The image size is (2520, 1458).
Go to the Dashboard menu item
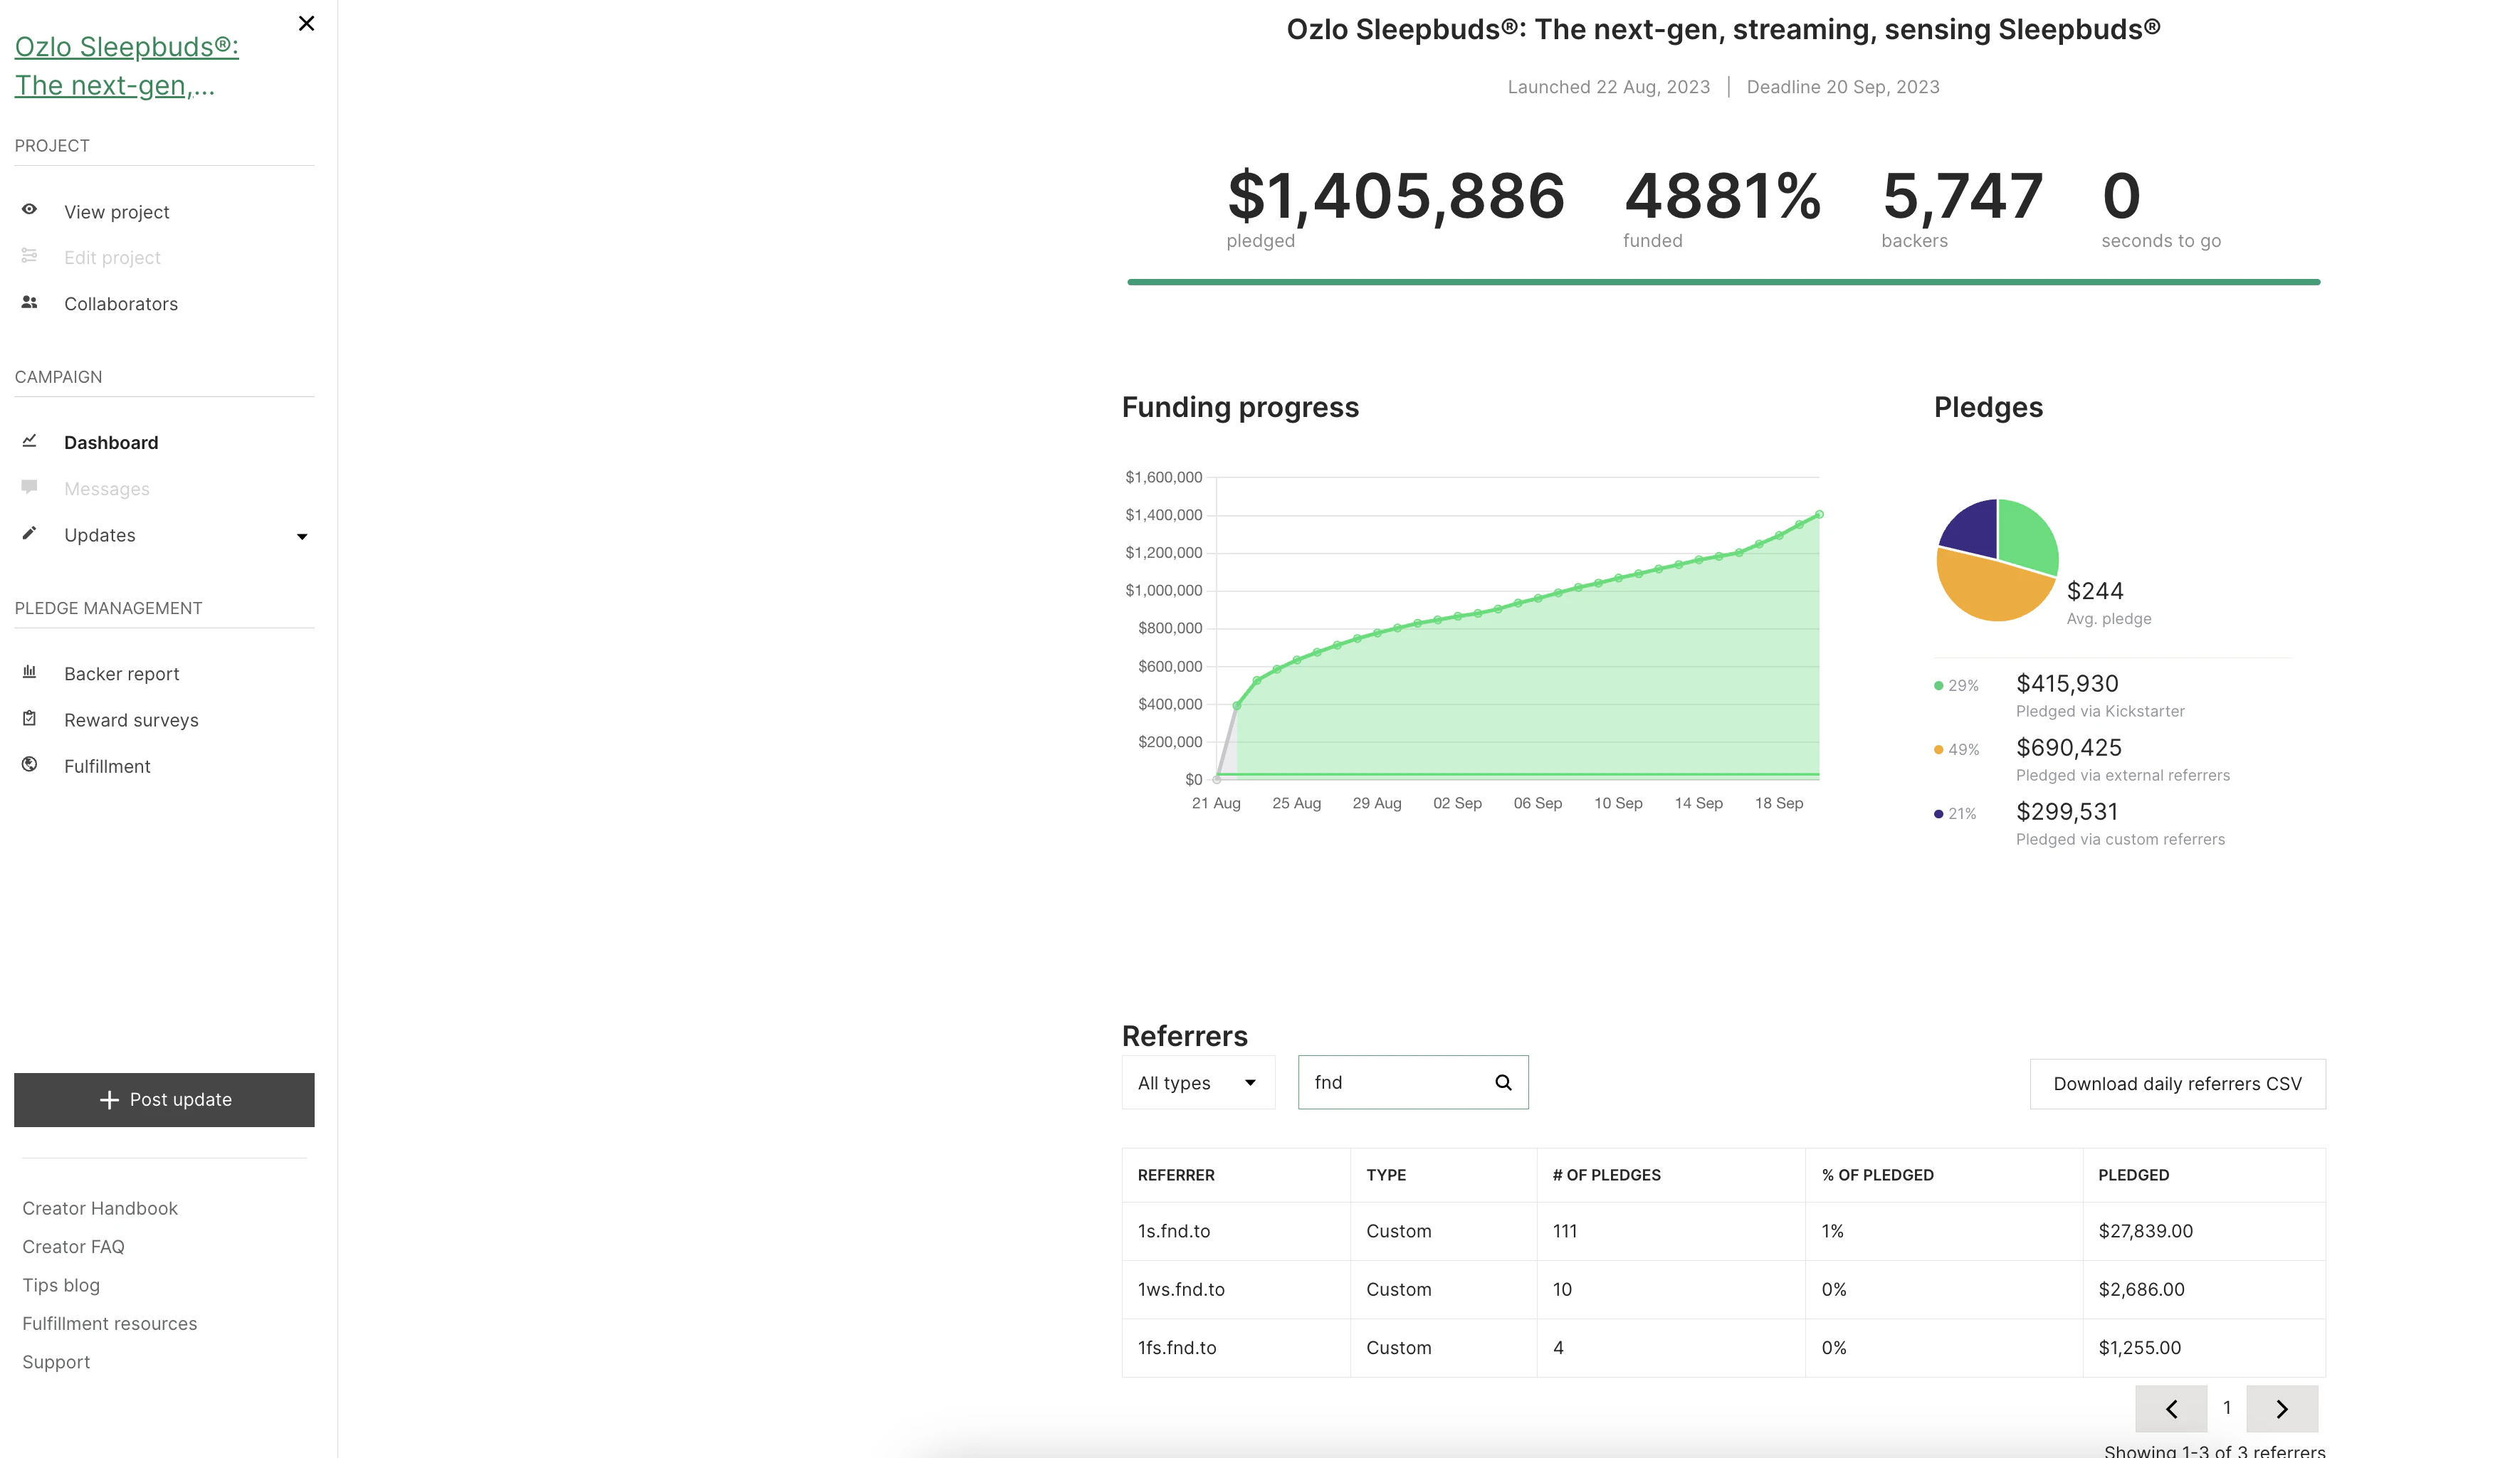[x=111, y=443]
